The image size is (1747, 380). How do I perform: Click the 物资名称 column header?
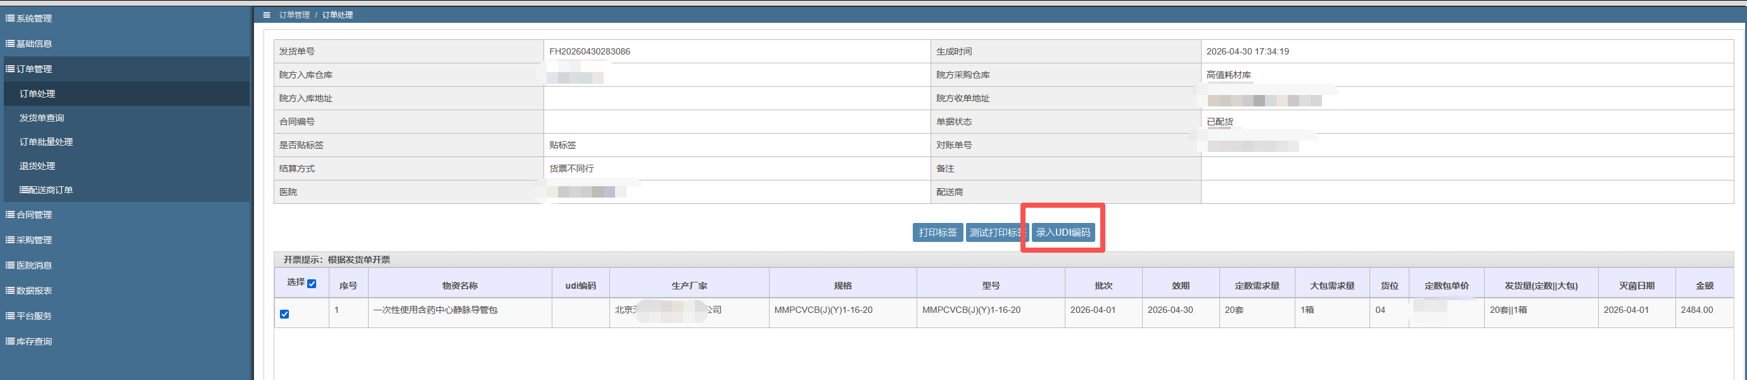[460, 286]
